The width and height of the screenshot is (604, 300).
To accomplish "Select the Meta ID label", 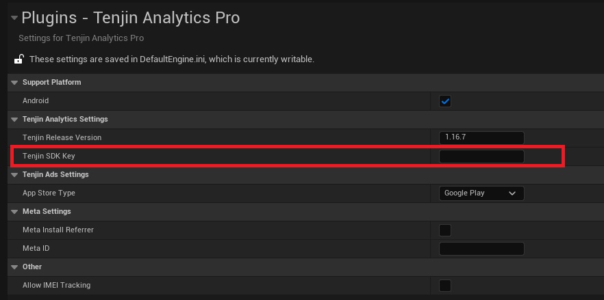I will coord(36,249).
